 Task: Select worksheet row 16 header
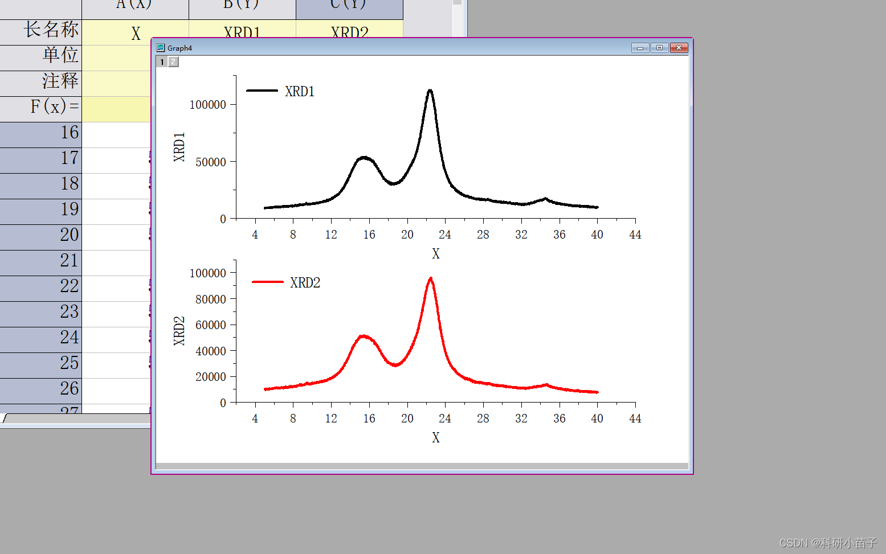tap(41, 135)
